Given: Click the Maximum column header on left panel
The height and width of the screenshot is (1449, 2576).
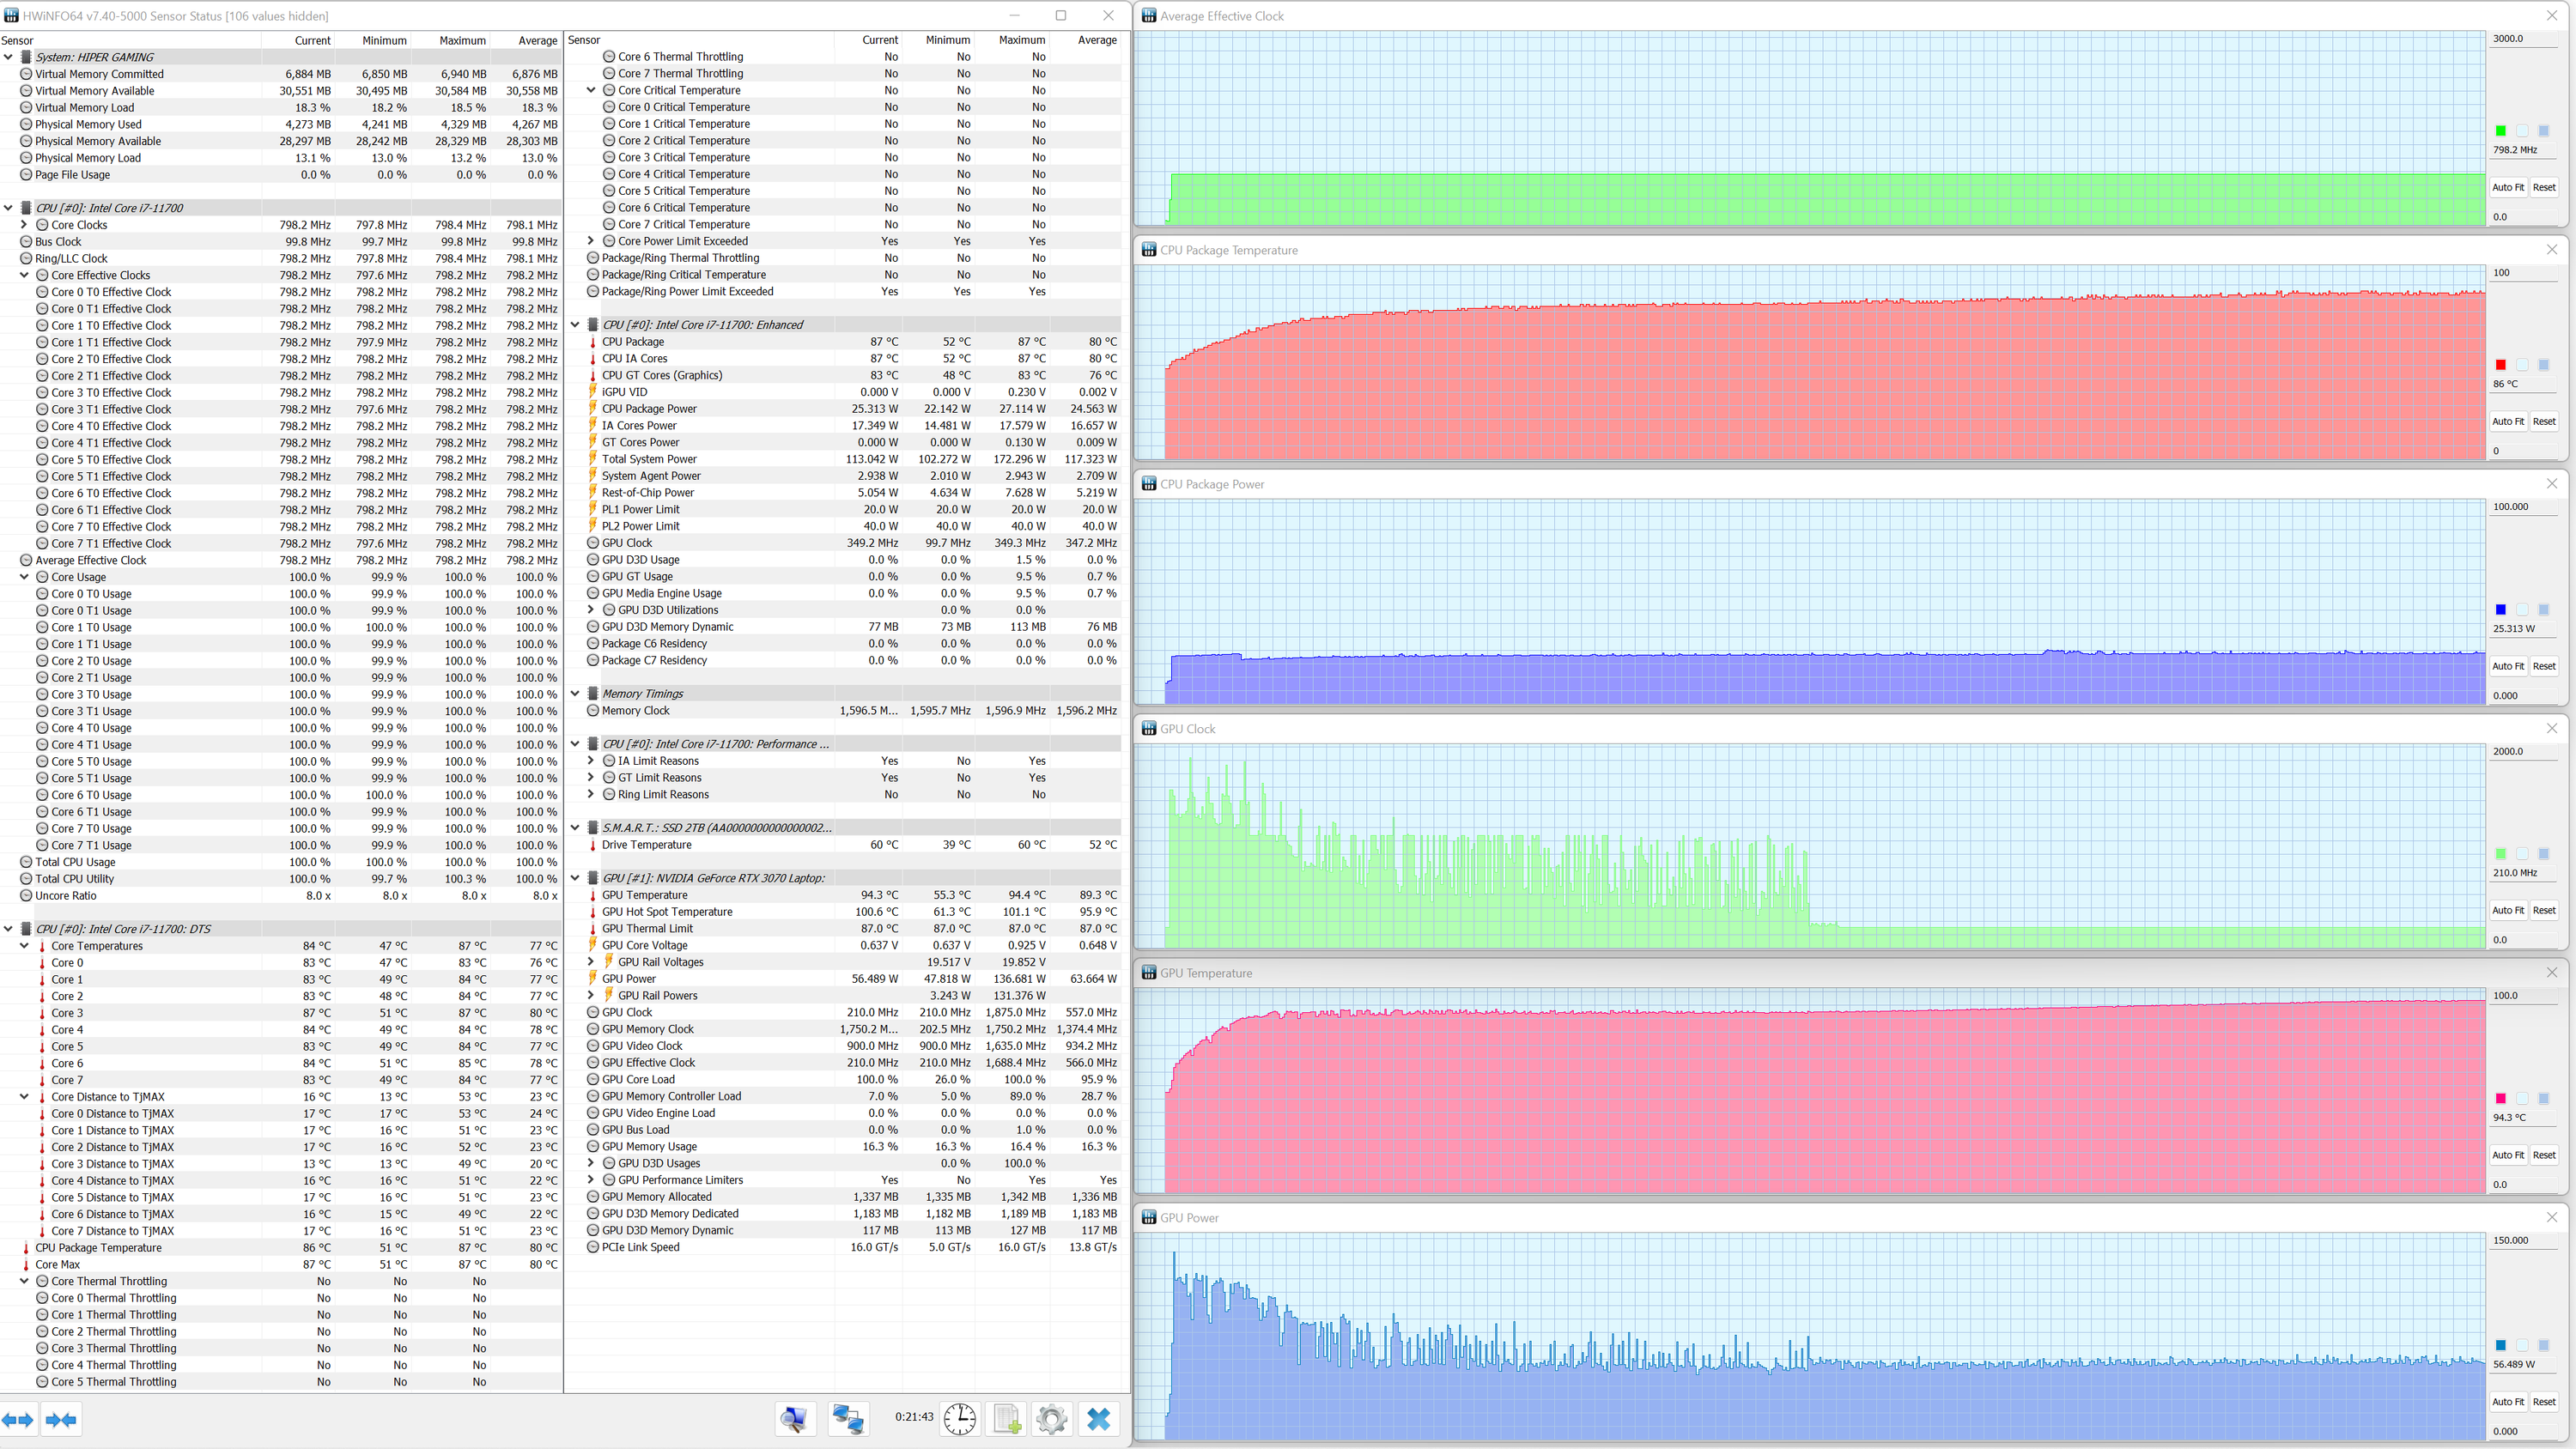Looking at the screenshot, I should click(x=462, y=40).
